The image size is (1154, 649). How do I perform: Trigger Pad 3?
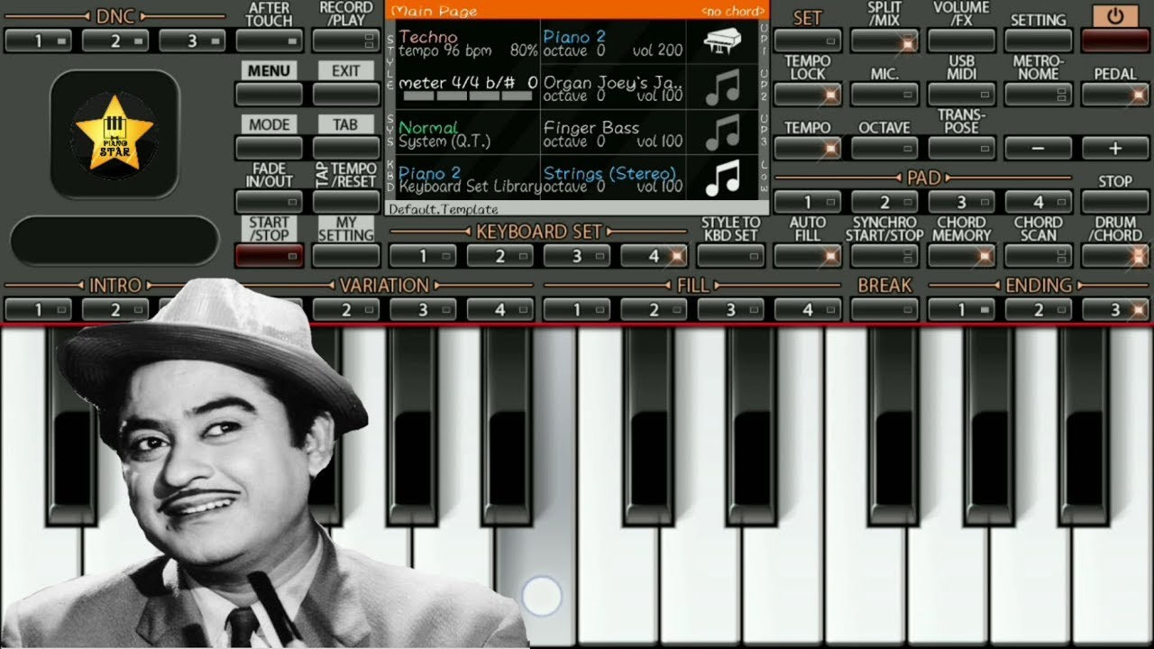(962, 202)
